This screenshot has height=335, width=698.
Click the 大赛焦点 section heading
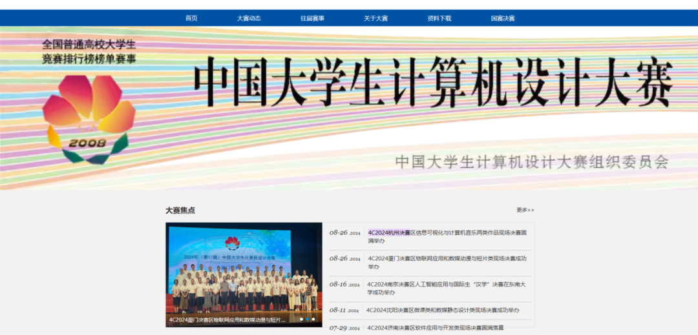click(180, 210)
